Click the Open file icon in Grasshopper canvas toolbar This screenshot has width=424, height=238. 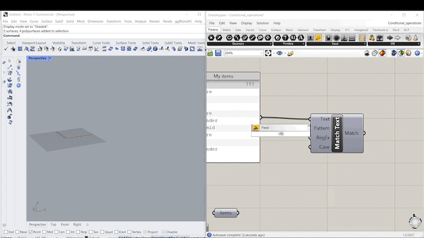pos(210,53)
